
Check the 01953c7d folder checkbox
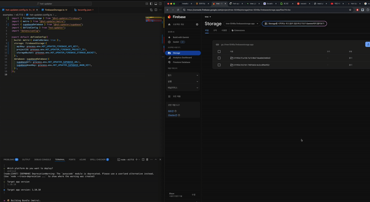219,65
